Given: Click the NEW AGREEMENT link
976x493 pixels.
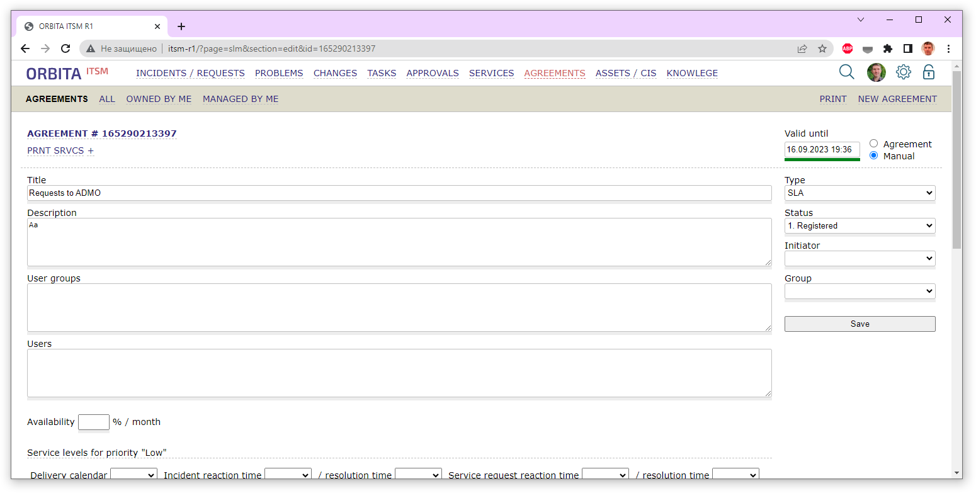Looking at the screenshot, I should (897, 99).
